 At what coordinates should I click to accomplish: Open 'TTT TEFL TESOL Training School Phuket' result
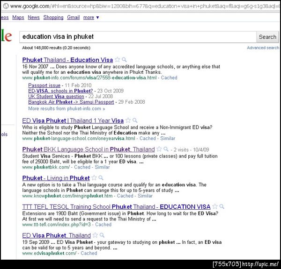(x=116, y=207)
